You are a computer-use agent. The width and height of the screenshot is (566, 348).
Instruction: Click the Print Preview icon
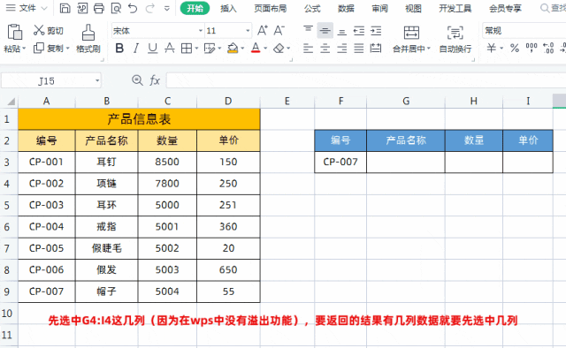[x=116, y=8]
